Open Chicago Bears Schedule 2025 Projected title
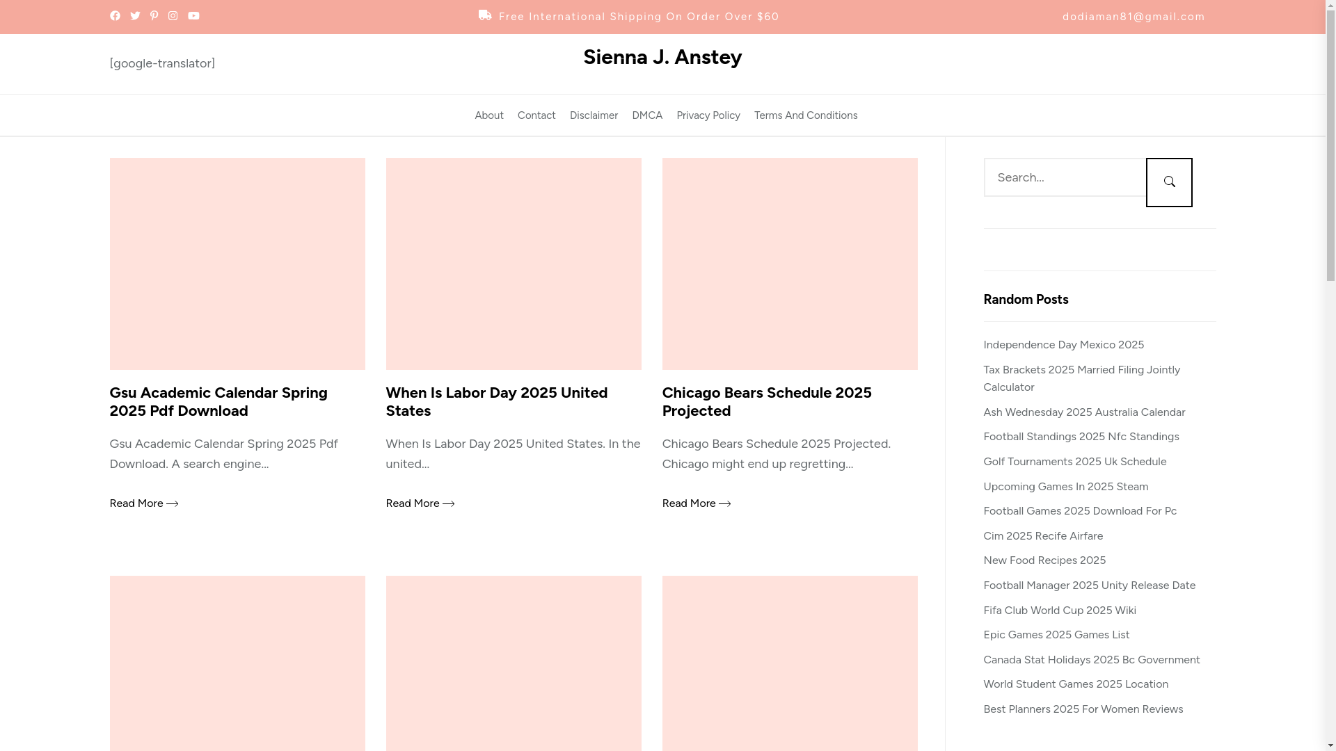Image resolution: width=1336 pixels, height=751 pixels. click(767, 401)
